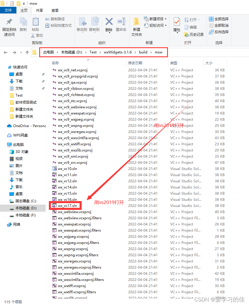This screenshot has width=249, height=305.
Task: Click Select none in the ribbon
Action: [x=219, y=26]
